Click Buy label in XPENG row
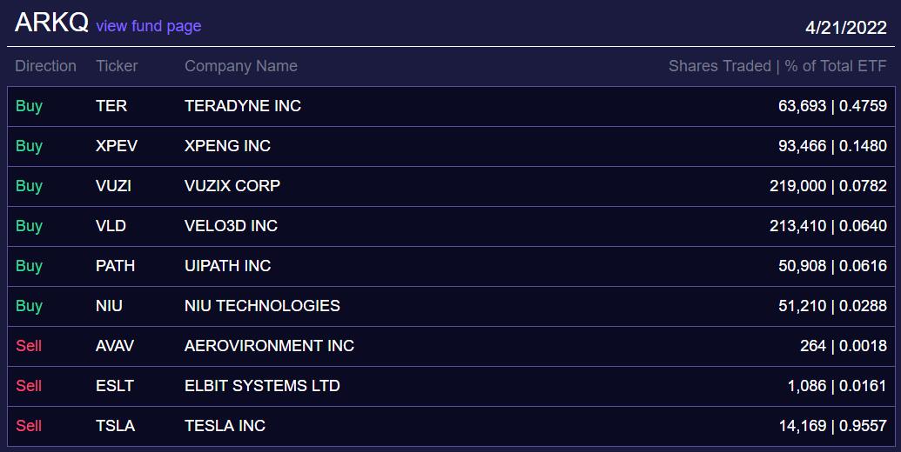The width and height of the screenshot is (901, 452). click(x=29, y=146)
